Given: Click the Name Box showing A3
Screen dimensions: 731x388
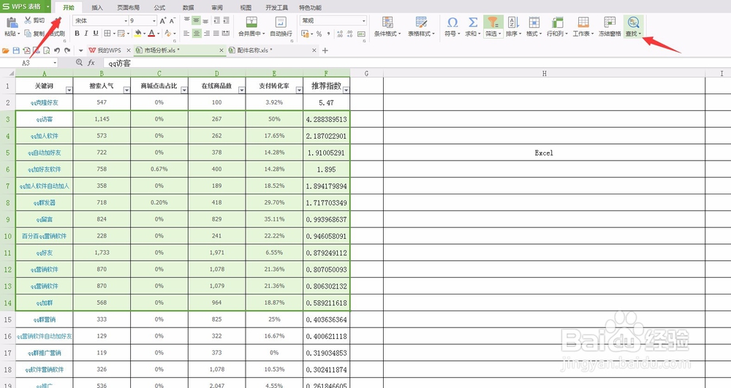Looking at the screenshot, I should coord(29,62).
